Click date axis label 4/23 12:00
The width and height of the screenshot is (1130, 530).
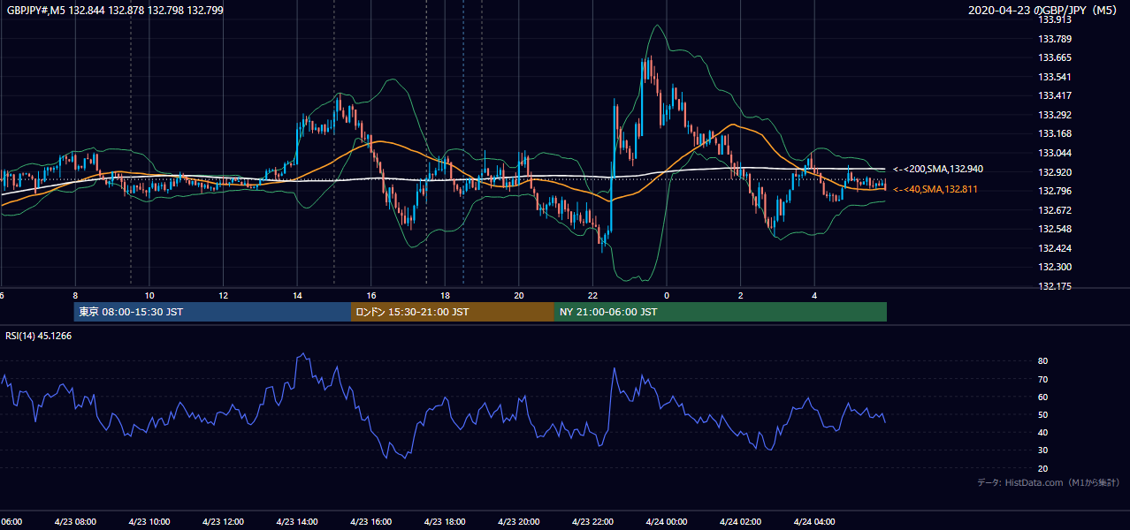coord(223,522)
